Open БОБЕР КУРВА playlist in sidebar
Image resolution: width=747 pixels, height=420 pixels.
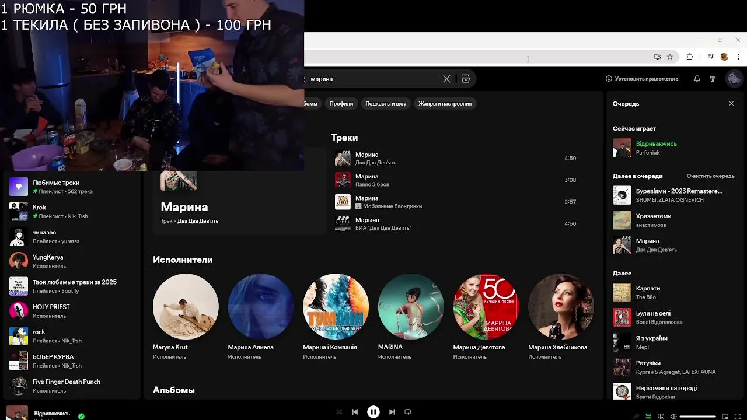(72, 361)
